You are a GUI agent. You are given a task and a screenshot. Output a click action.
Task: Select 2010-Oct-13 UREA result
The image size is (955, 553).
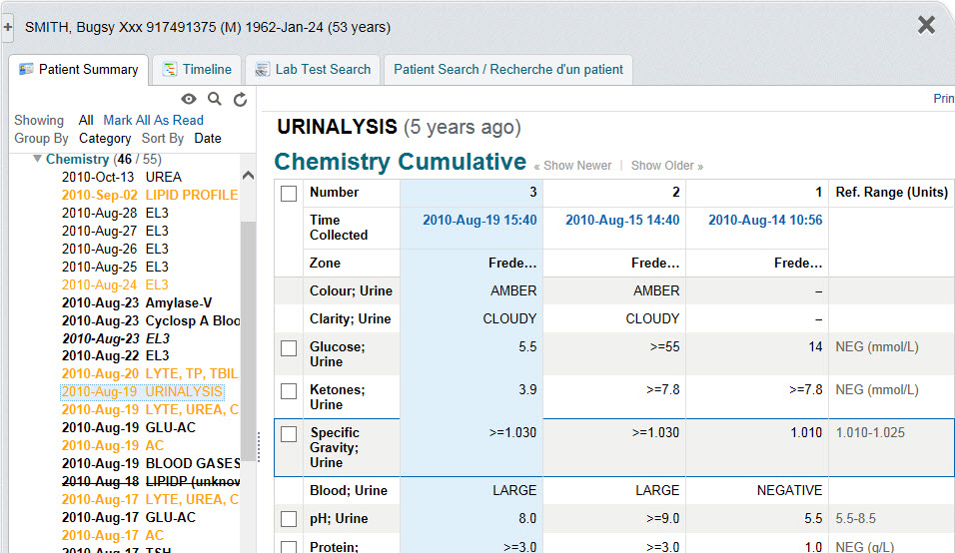click(122, 177)
